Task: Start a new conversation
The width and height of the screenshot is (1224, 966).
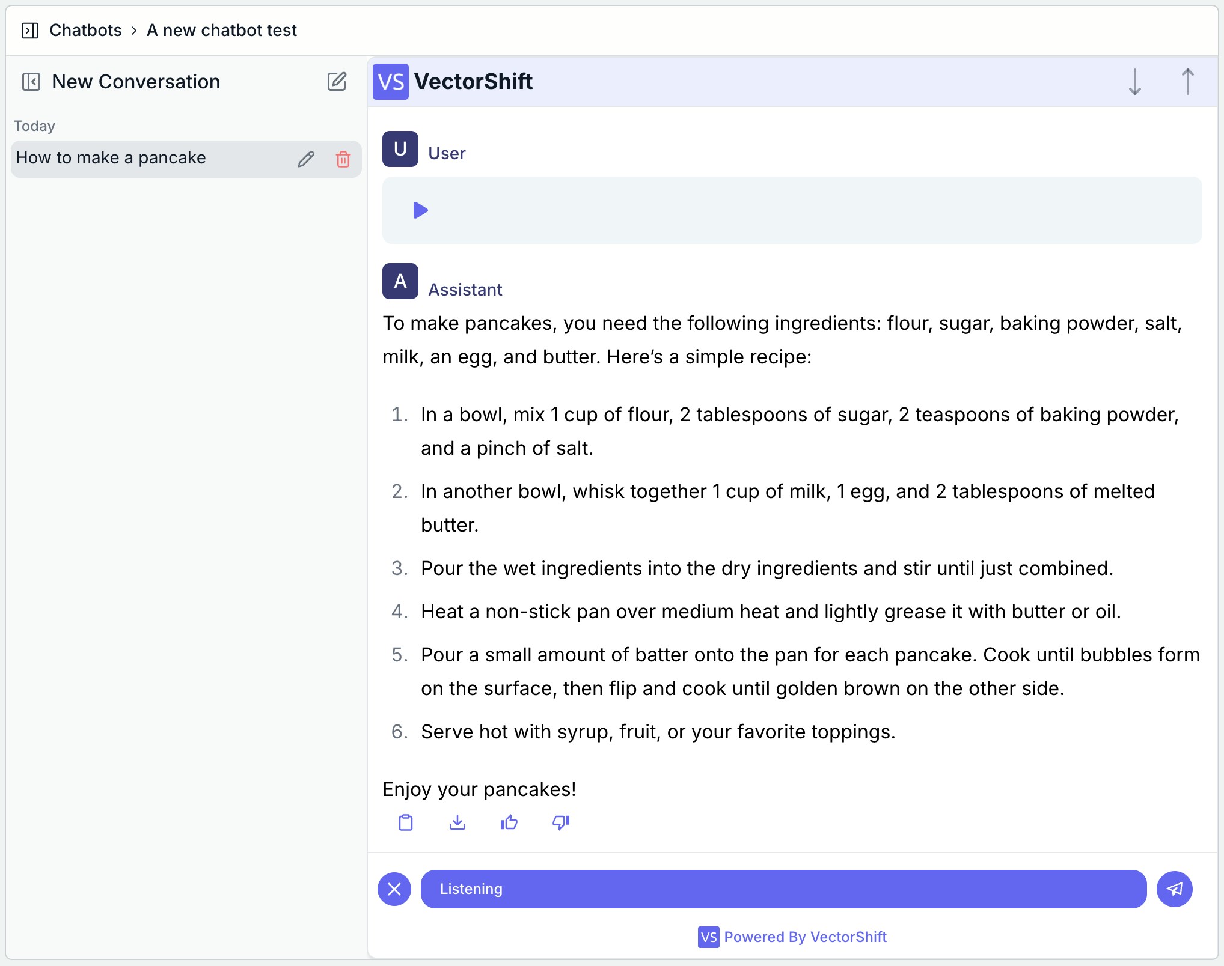Action: click(337, 82)
